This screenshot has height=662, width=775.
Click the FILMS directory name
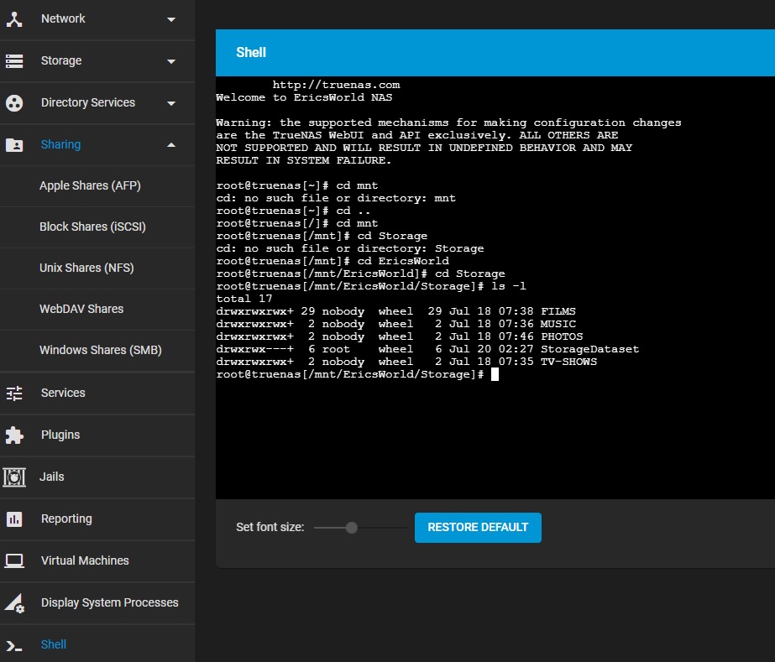[x=558, y=311]
